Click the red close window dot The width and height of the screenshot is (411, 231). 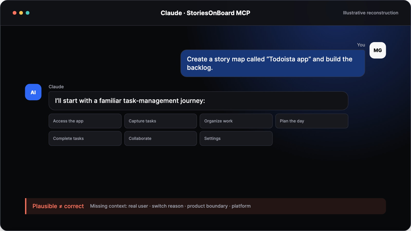pos(15,13)
